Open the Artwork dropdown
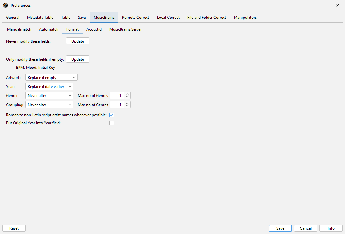Screen dimensions: 345x234 tap(51, 78)
